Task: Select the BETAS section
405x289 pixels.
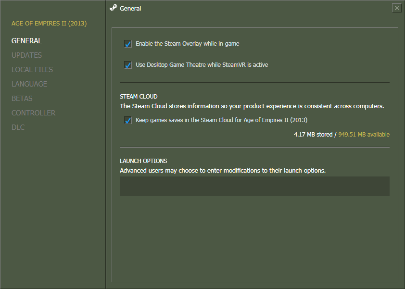Action: (x=22, y=99)
